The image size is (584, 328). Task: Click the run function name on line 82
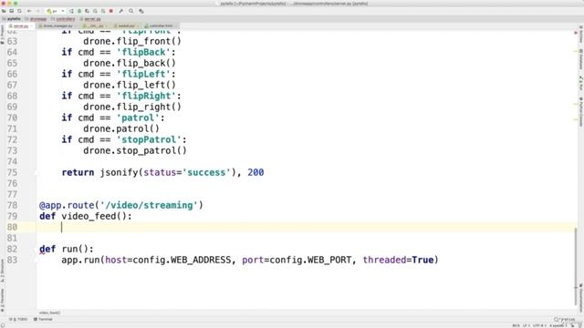coord(69,249)
